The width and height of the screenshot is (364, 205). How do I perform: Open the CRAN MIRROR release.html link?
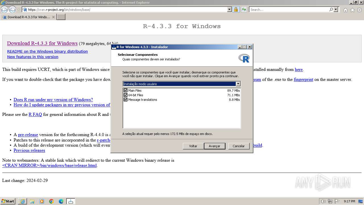coord(49,165)
